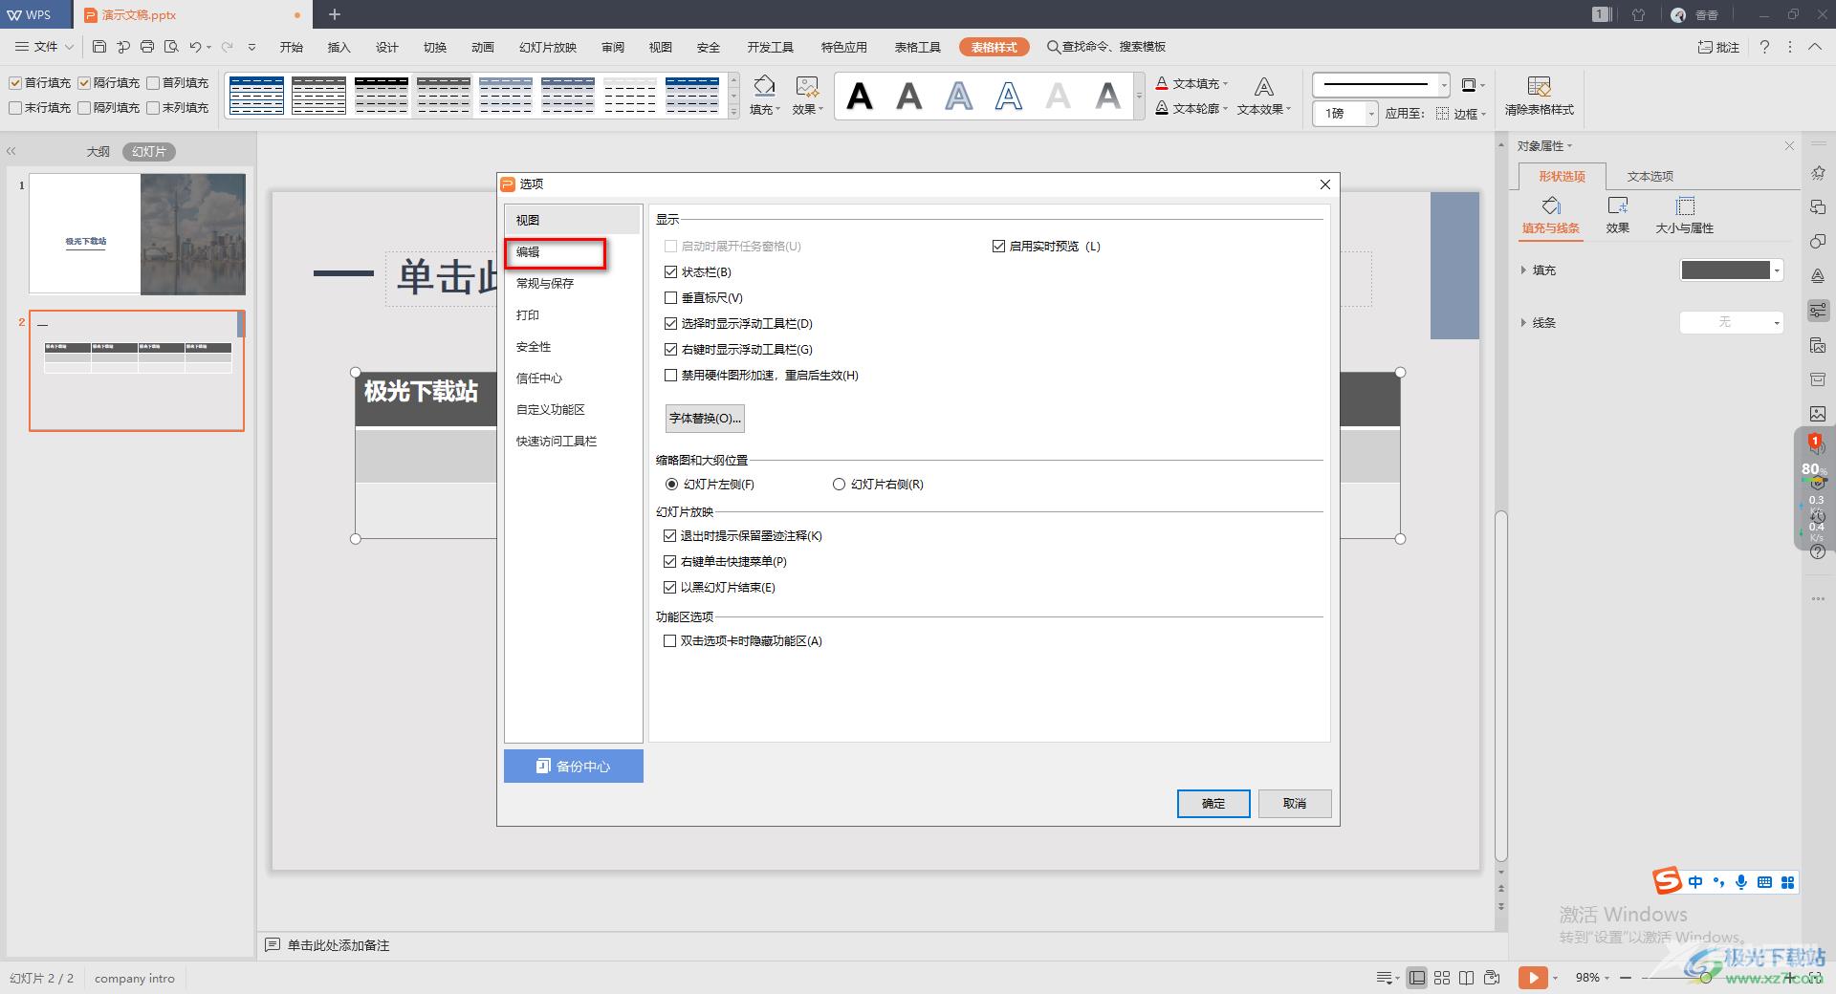The image size is (1836, 994).
Task: Toggle 选择时显示浮动工具栏(D) checkbox
Action: tap(670, 324)
